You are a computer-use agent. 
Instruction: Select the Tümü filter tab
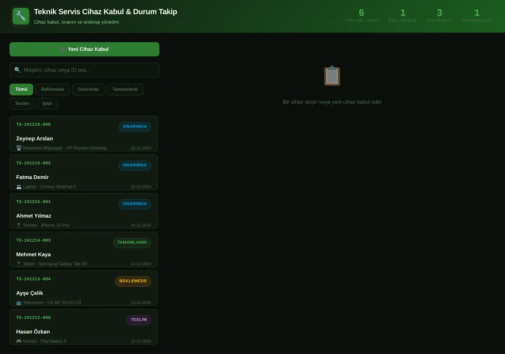click(21, 90)
